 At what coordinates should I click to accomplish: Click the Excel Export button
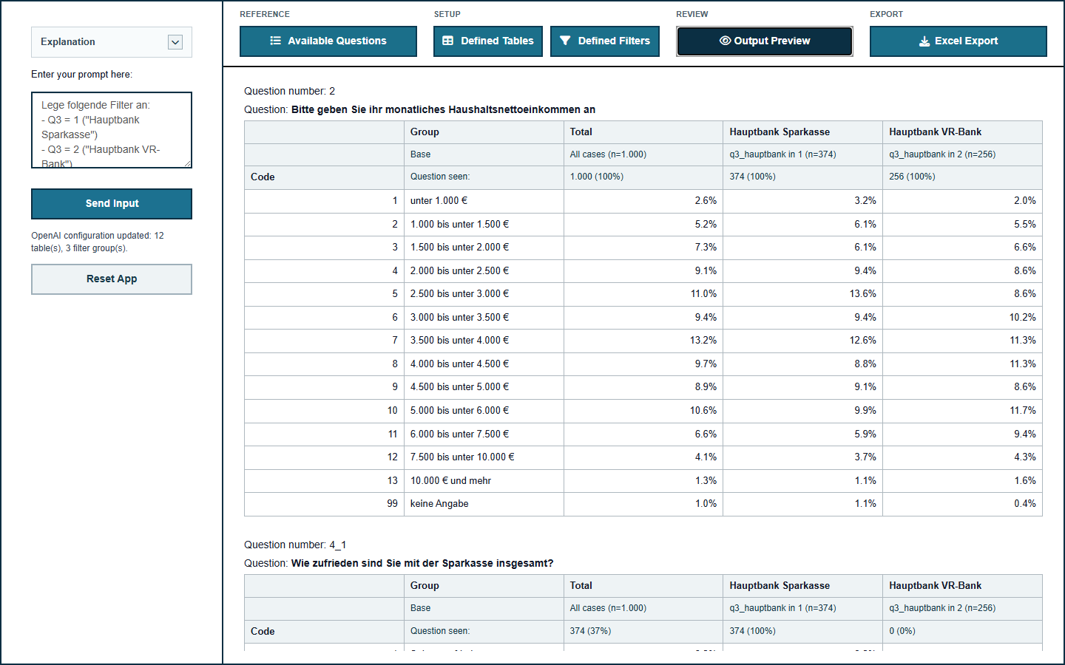coord(958,41)
